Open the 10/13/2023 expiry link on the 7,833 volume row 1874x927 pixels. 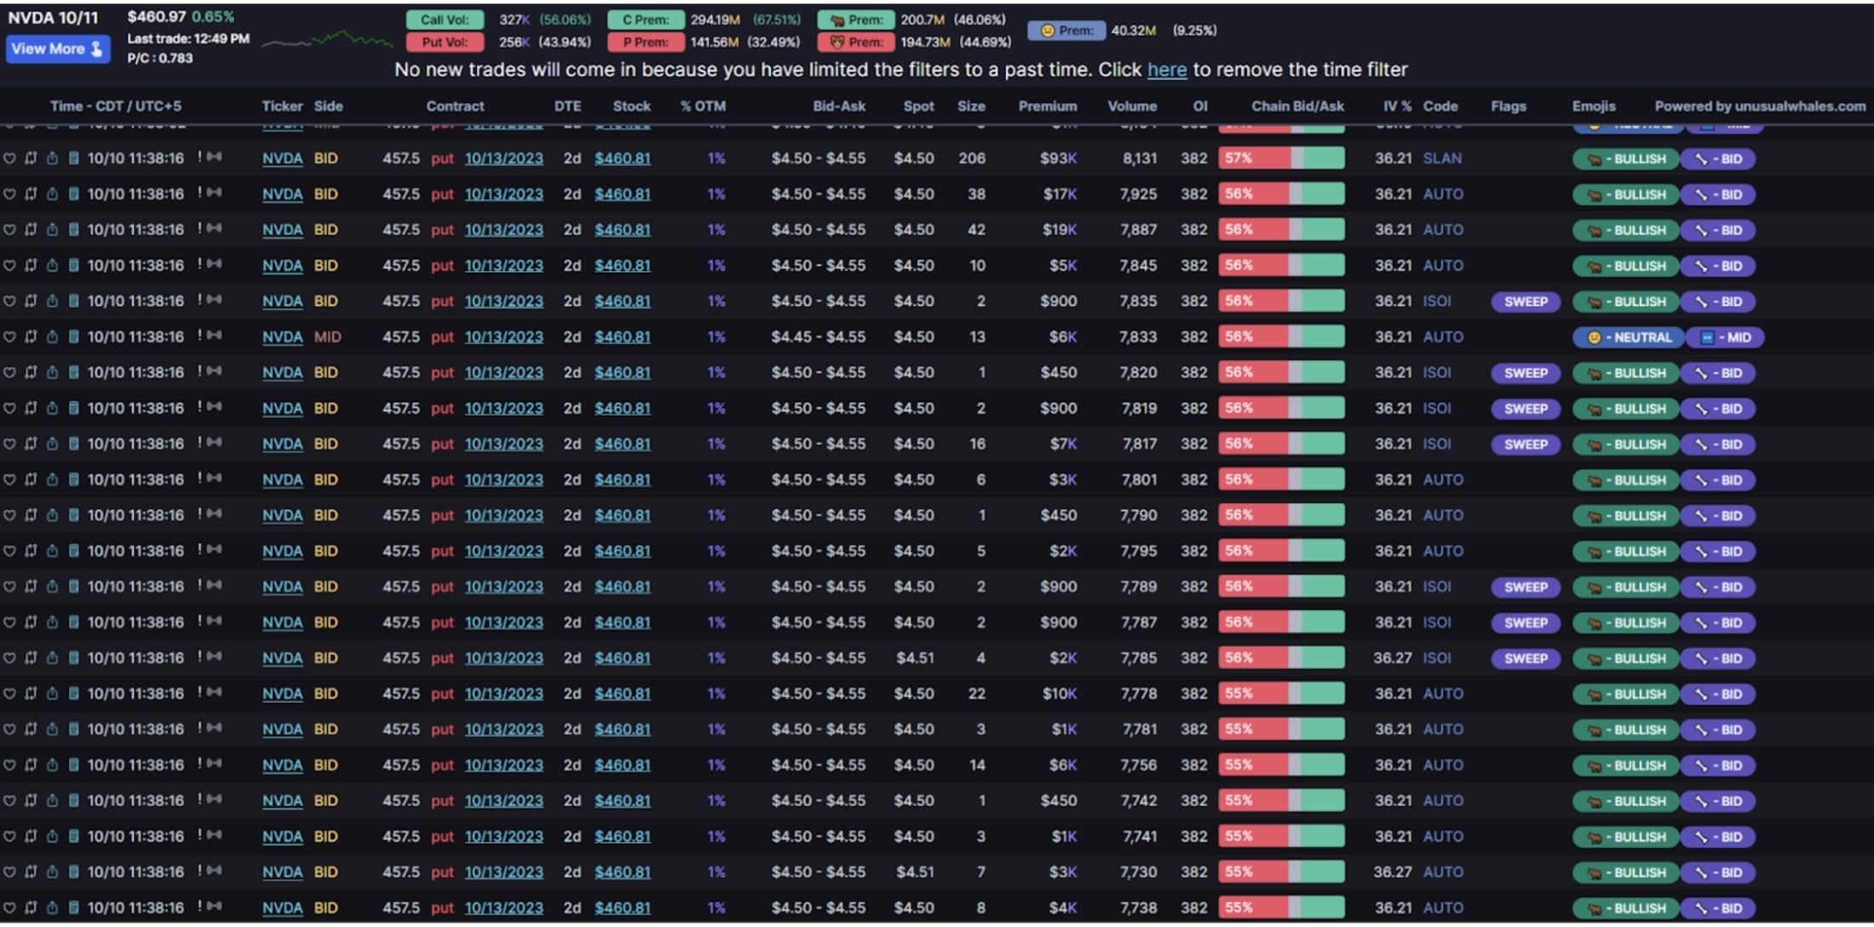(503, 337)
